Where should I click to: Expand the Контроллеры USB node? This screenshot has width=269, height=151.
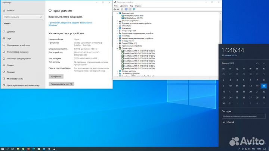click(118, 31)
